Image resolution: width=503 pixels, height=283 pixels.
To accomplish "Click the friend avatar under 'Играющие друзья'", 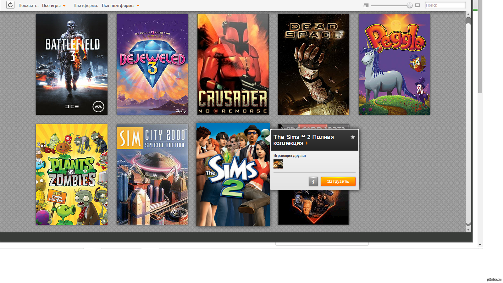I will click(x=278, y=164).
